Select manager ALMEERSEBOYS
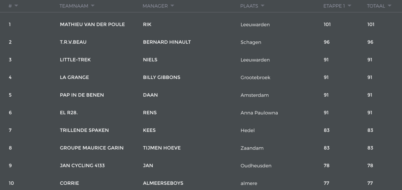 [x=163, y=183]
